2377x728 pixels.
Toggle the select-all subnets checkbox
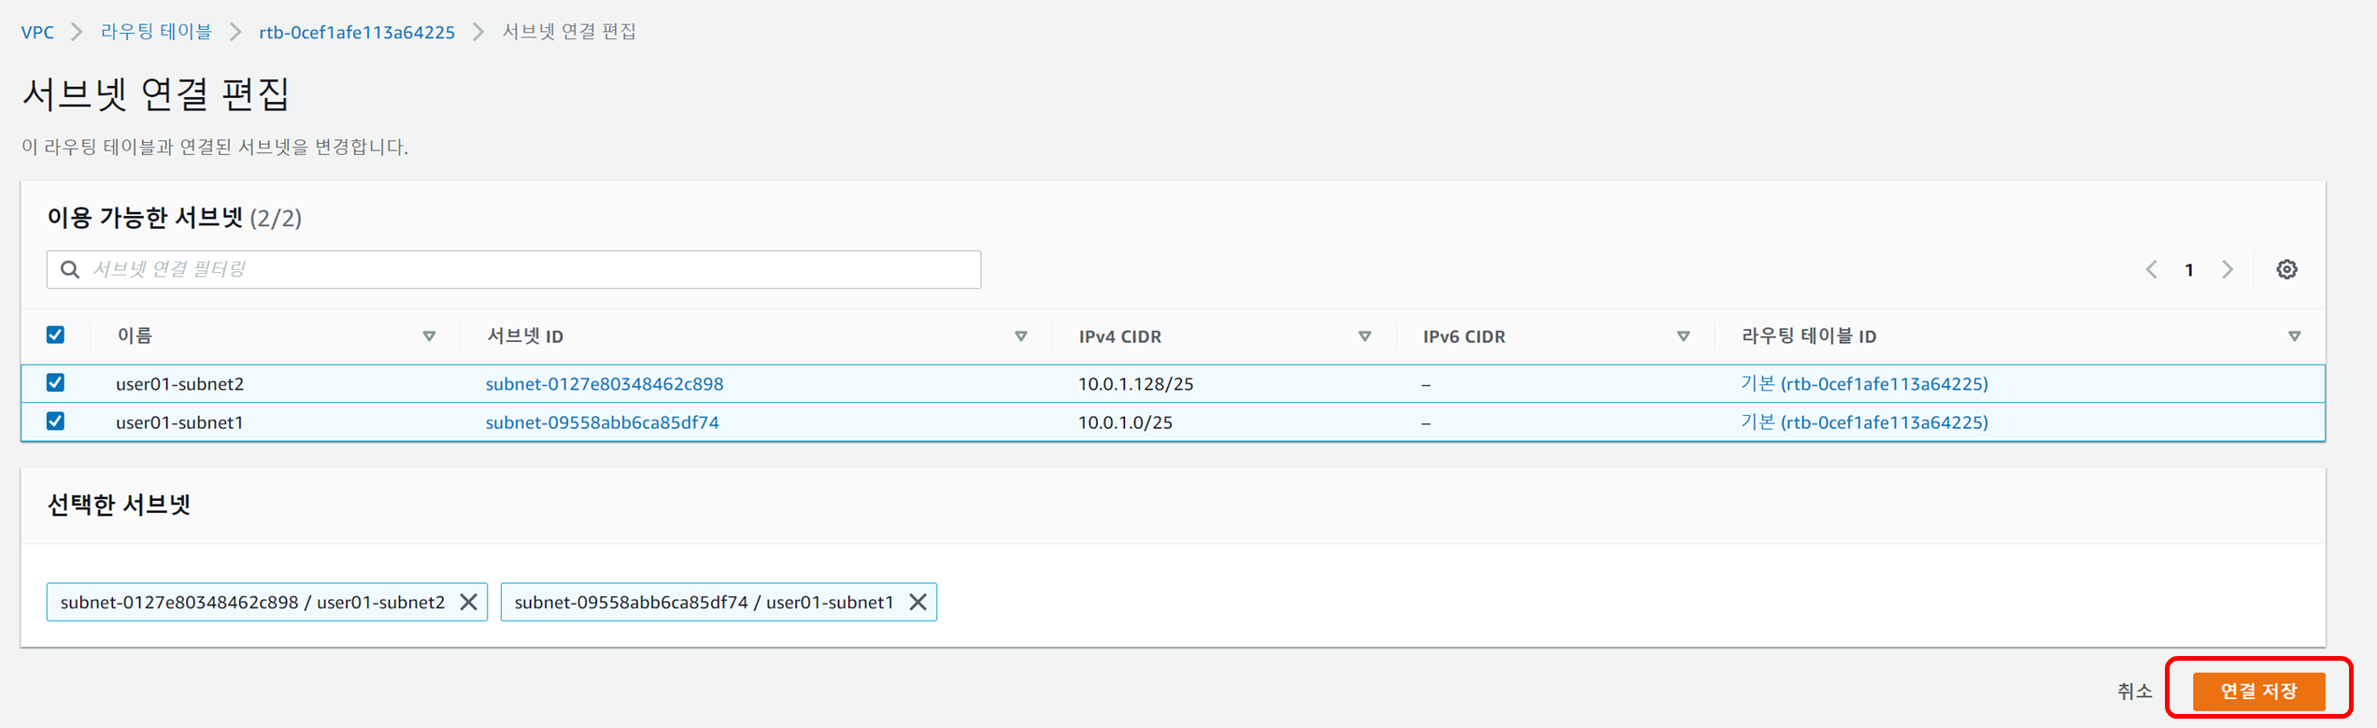[56, 335]
